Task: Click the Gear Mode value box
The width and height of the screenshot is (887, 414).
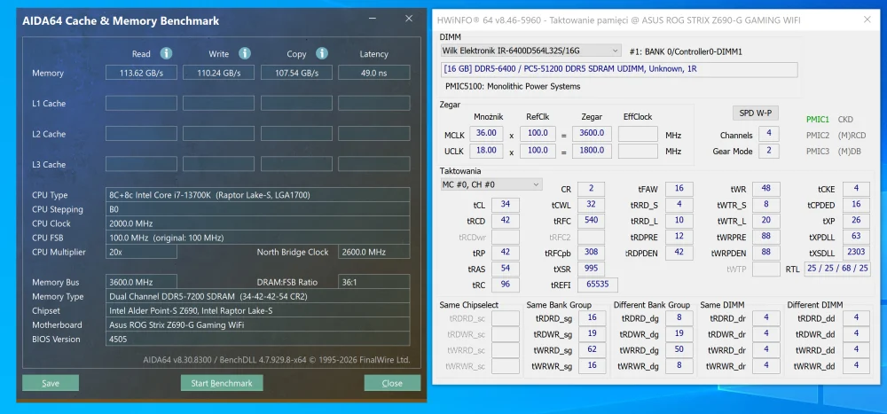Action: pyautogui.click(x=769, y=151)
